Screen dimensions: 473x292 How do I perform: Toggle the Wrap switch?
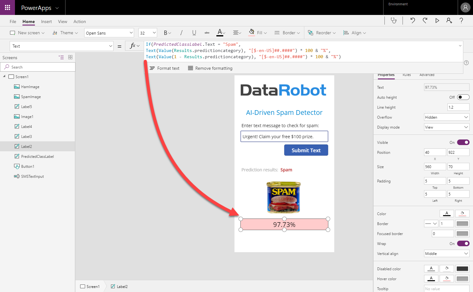(463, 243)
